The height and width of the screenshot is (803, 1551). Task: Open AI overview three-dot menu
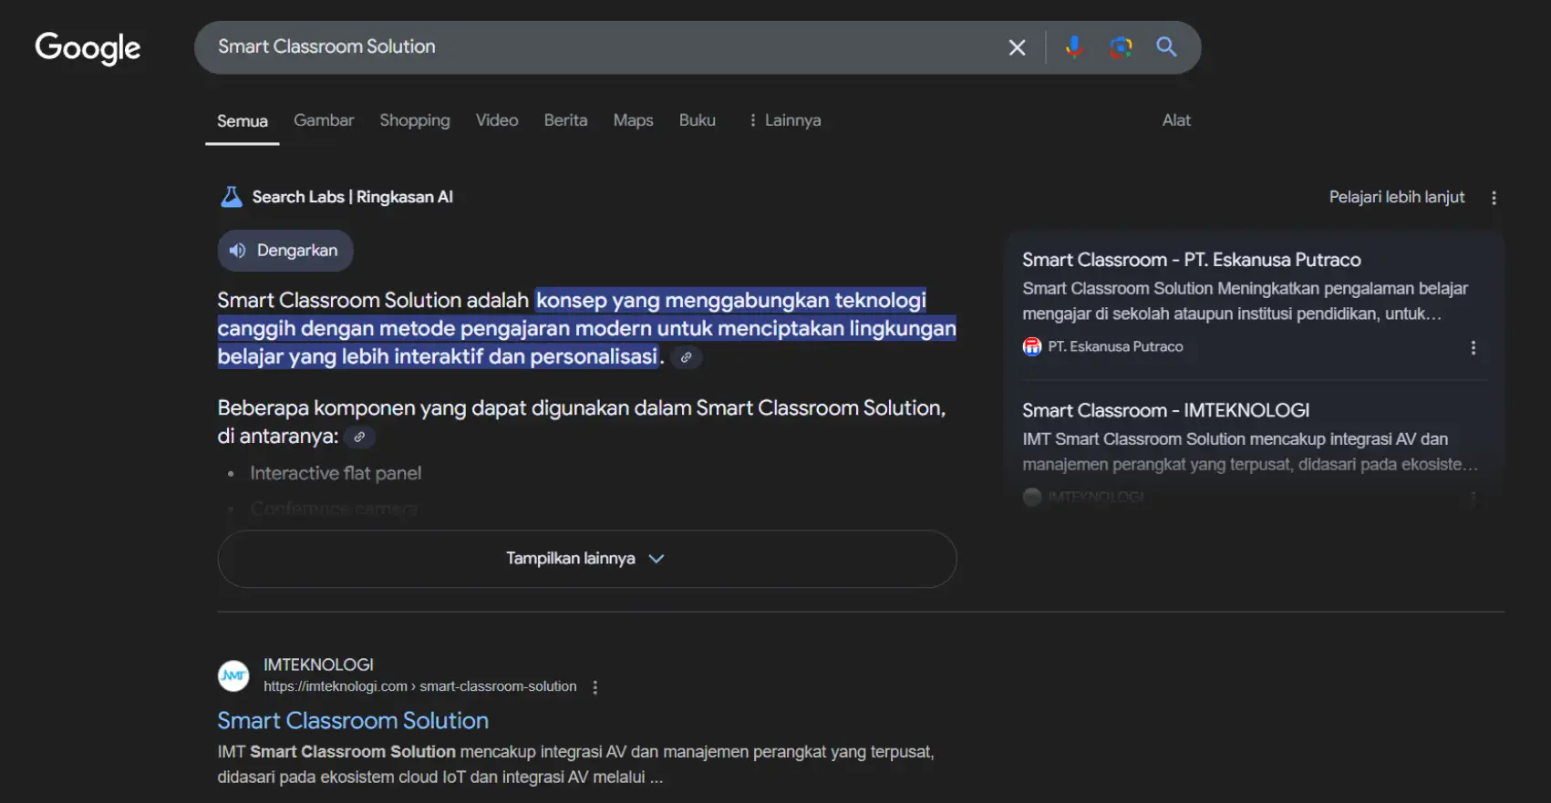1494,198
